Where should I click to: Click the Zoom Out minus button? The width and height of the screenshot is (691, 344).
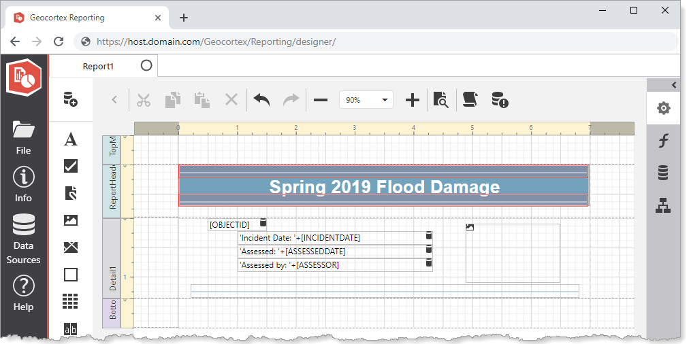[320, 101]
